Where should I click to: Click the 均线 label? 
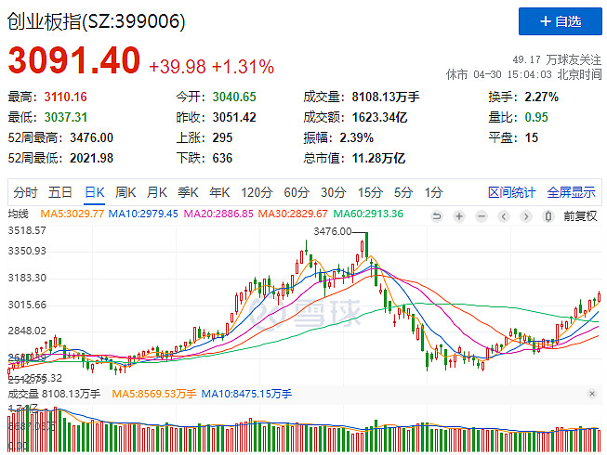18,214
